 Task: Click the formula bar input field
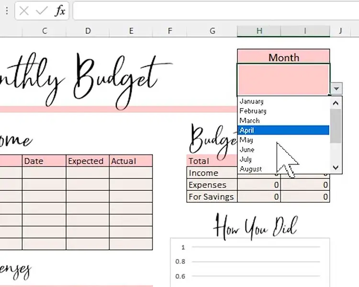pos(216,11)
